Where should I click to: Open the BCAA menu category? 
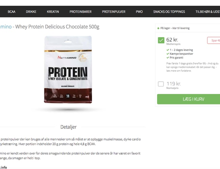12,11
